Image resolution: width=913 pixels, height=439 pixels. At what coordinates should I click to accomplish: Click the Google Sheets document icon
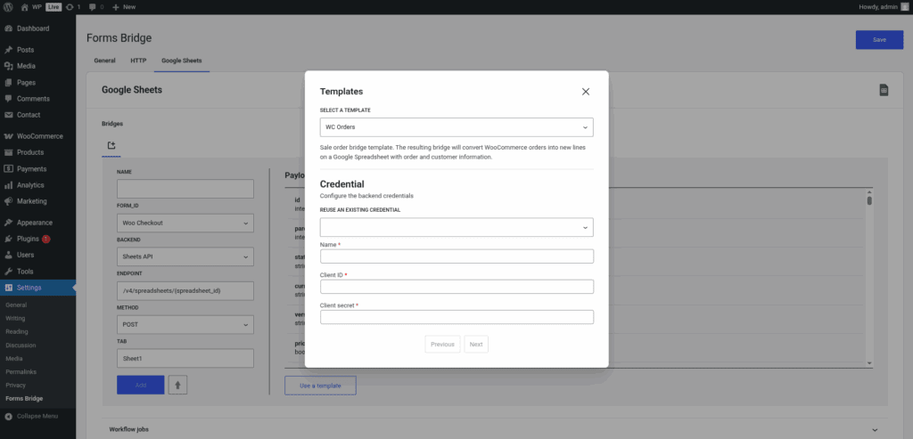click(x=884, y=90)
